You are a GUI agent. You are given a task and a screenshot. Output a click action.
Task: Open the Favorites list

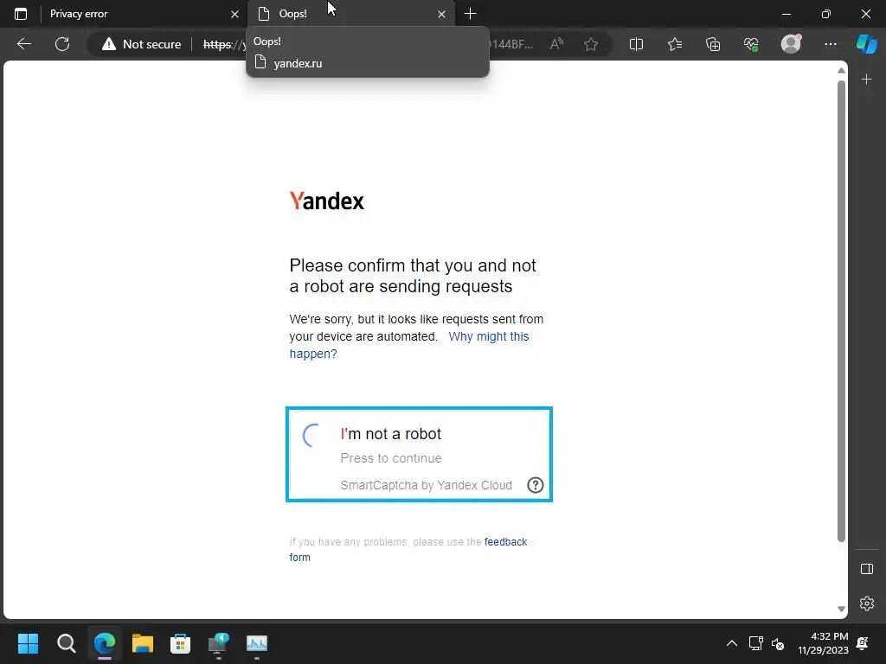(x=675, y=44)
